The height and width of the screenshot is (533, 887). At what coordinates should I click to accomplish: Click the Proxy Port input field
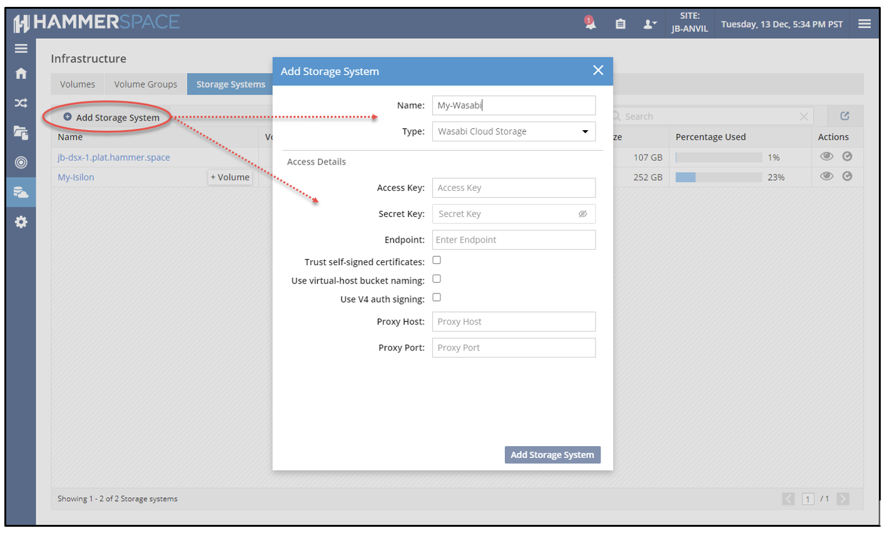(514, 348)
